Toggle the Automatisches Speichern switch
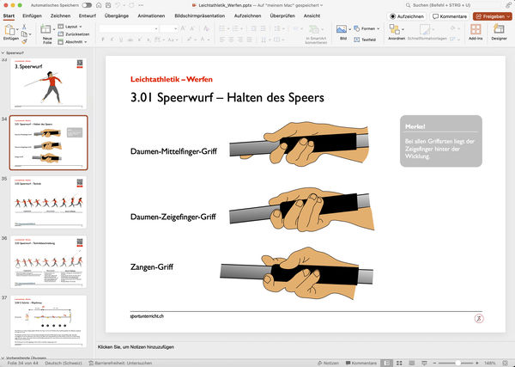The height and width of the screenshot is (367, 515). pyautogui.click(x=87, y=5)
